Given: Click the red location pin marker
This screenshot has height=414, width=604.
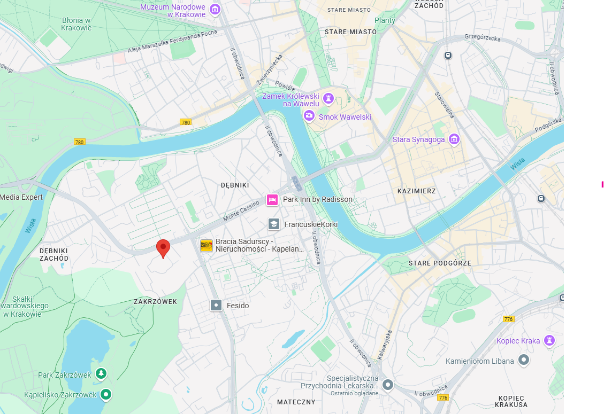Looking at the screenshot, I should click(163, 248).
